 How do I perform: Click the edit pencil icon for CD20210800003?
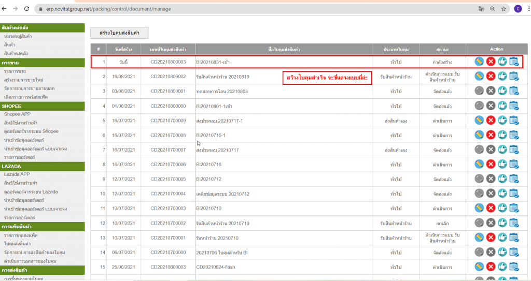479,62
